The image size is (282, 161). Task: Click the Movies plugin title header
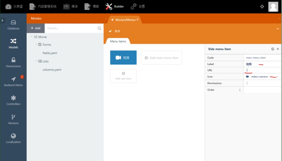(x=36, y=18)
